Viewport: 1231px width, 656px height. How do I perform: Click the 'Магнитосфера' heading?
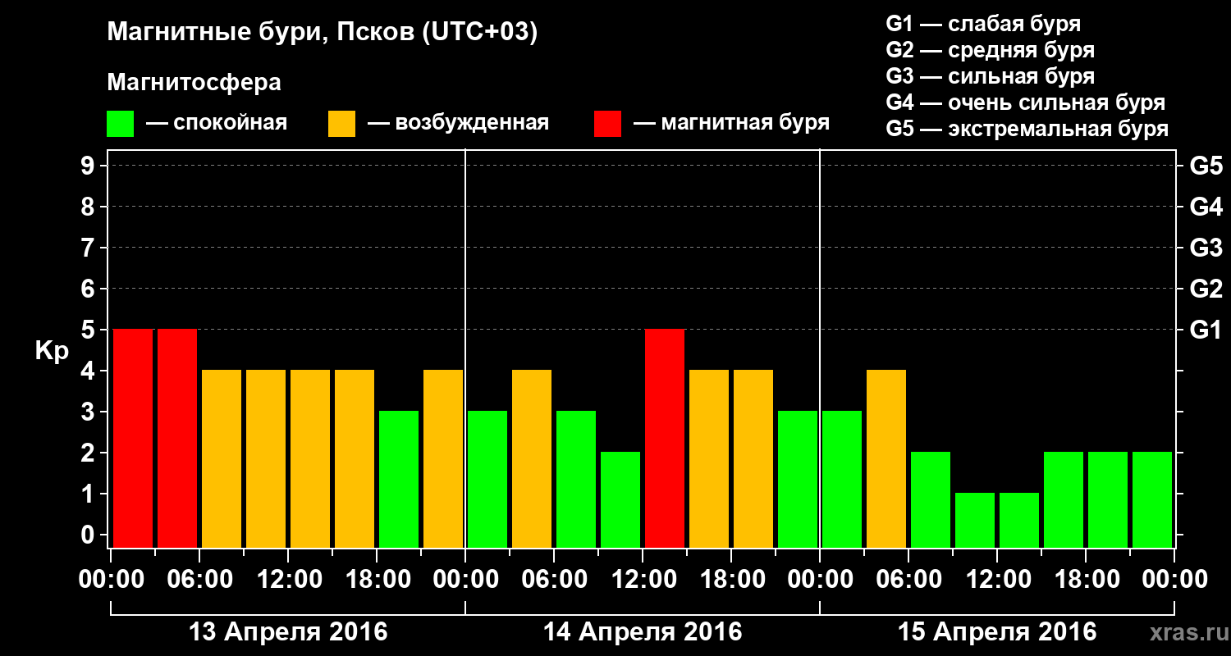point(194,83)
